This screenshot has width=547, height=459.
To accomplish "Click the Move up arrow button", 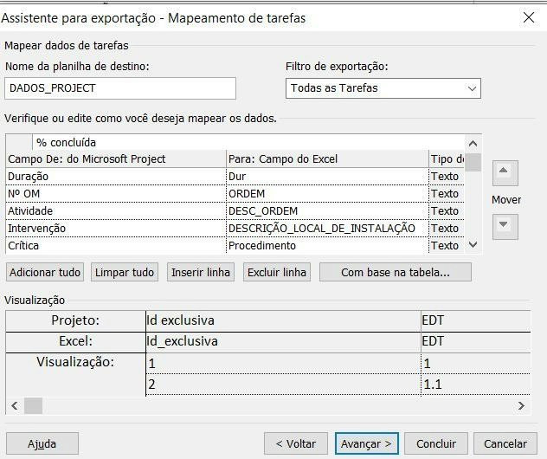I will pos(505,173).
